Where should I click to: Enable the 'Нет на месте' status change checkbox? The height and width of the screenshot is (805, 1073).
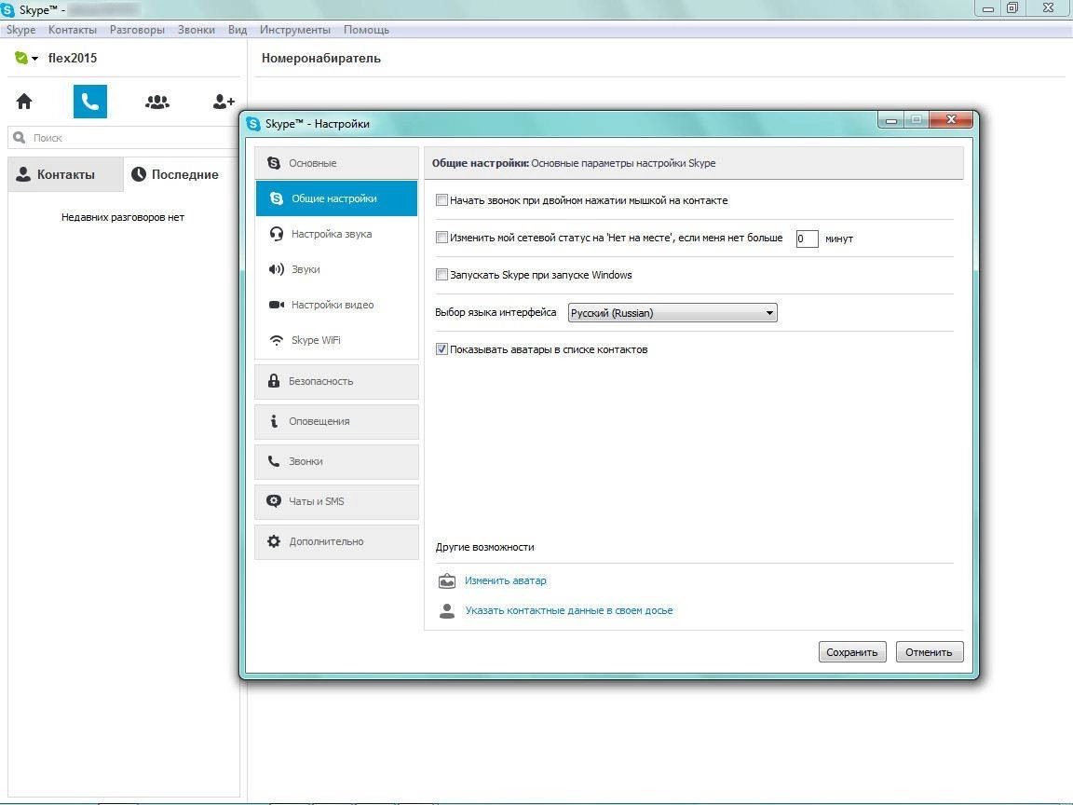click(442, 238)
